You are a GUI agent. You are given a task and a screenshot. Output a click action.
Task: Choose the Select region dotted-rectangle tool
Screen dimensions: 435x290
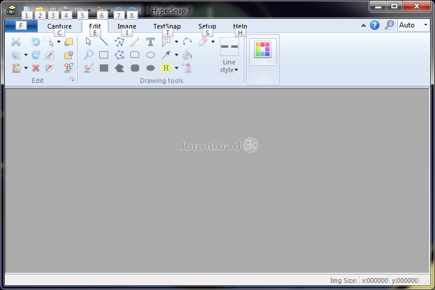click(49, 42)
